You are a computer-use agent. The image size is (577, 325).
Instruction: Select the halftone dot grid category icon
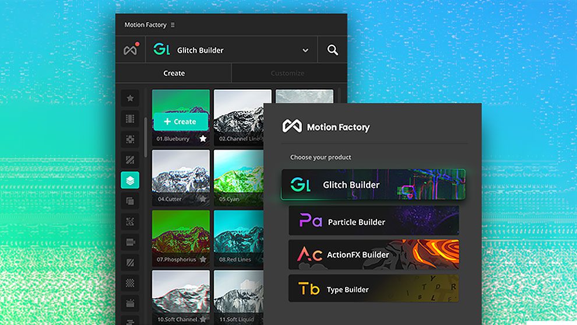click(x=130, y=283)
